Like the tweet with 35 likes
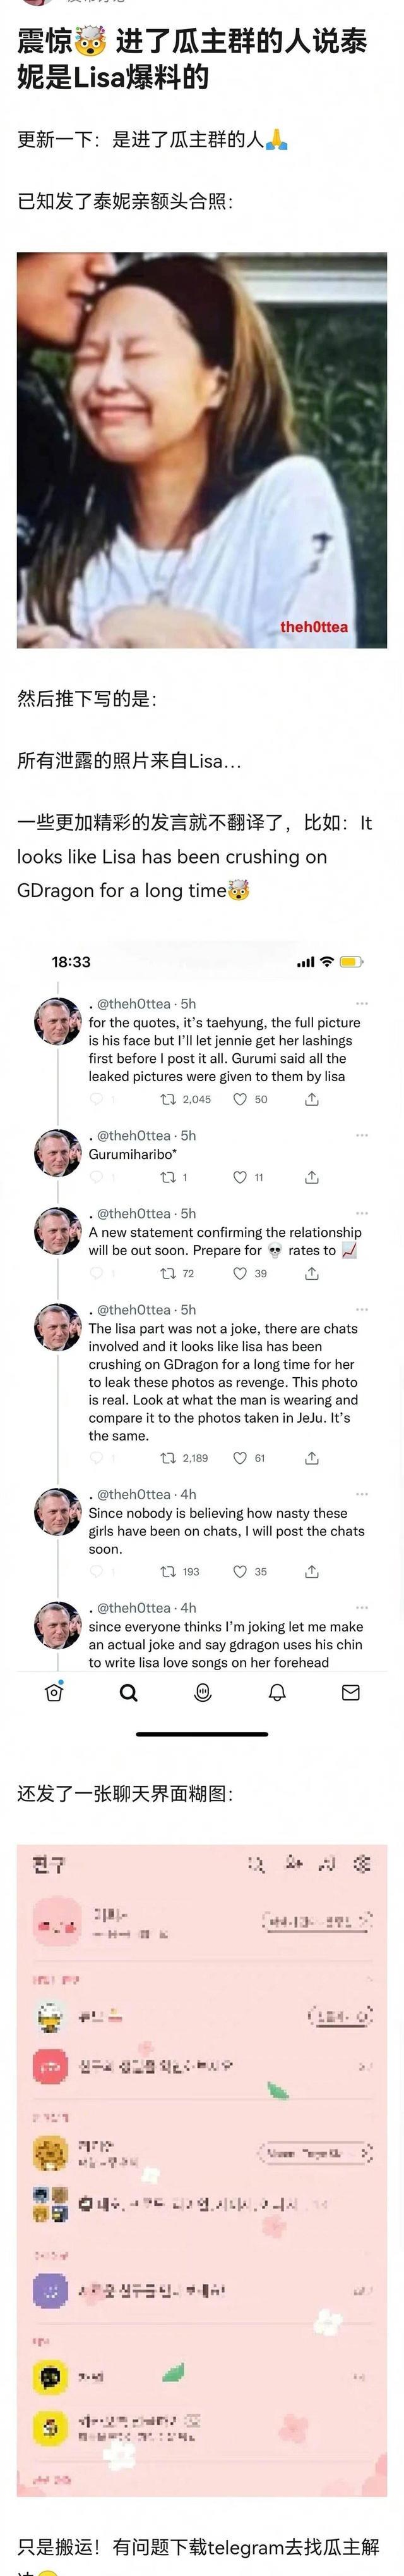 tap(239, 1571)
